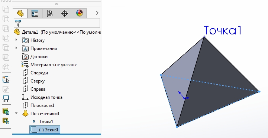Select the Плоскость1 plane
This screenshot has height=138, width=268.
point(42,105)
